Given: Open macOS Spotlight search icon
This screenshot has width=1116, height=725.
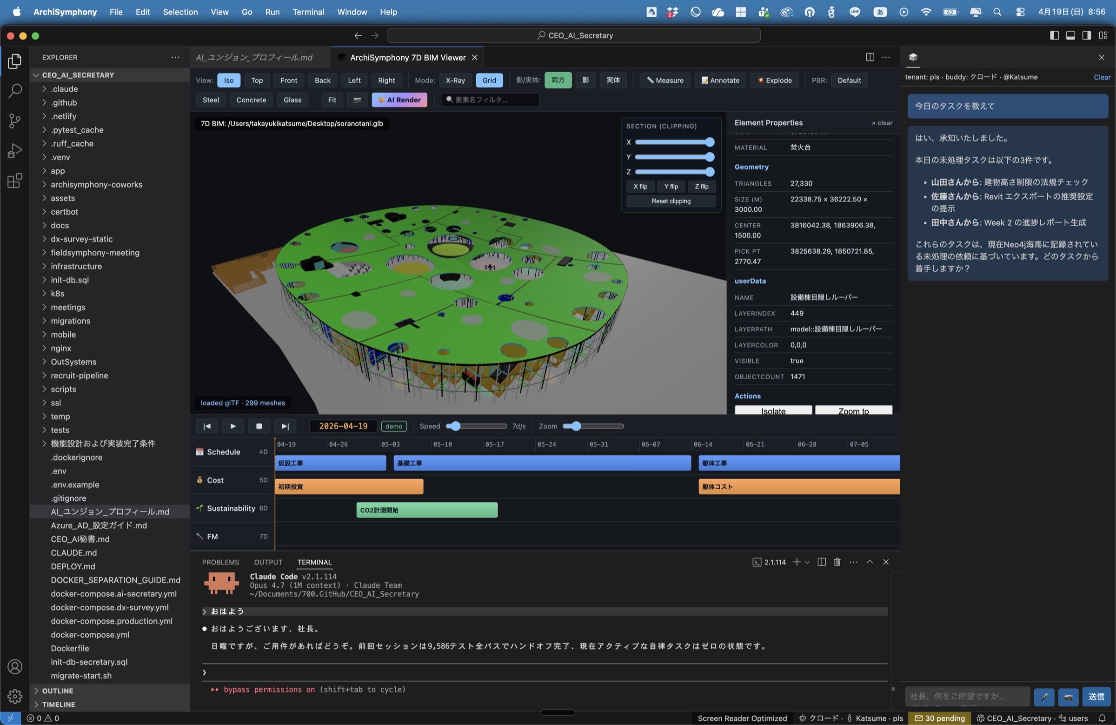Looking at the screenshot, I should 997,12.
